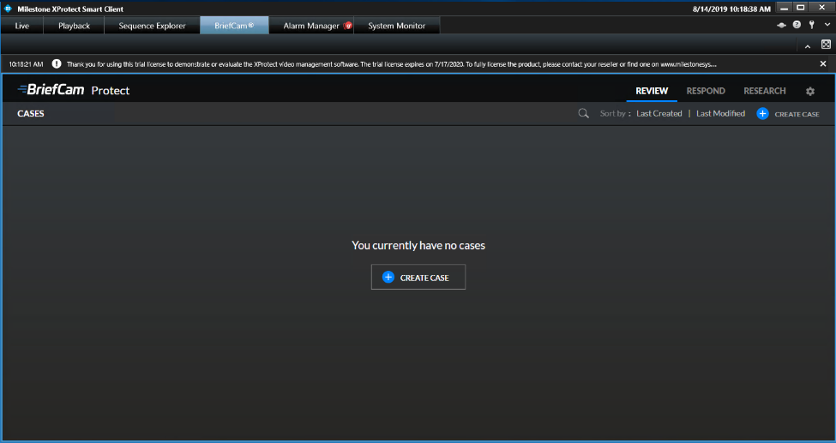Switch to the RESEARCH section
The image size is (836, 443).
tap(765, 91)
